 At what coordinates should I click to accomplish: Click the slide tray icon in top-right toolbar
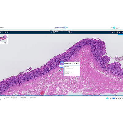(112, 32)
